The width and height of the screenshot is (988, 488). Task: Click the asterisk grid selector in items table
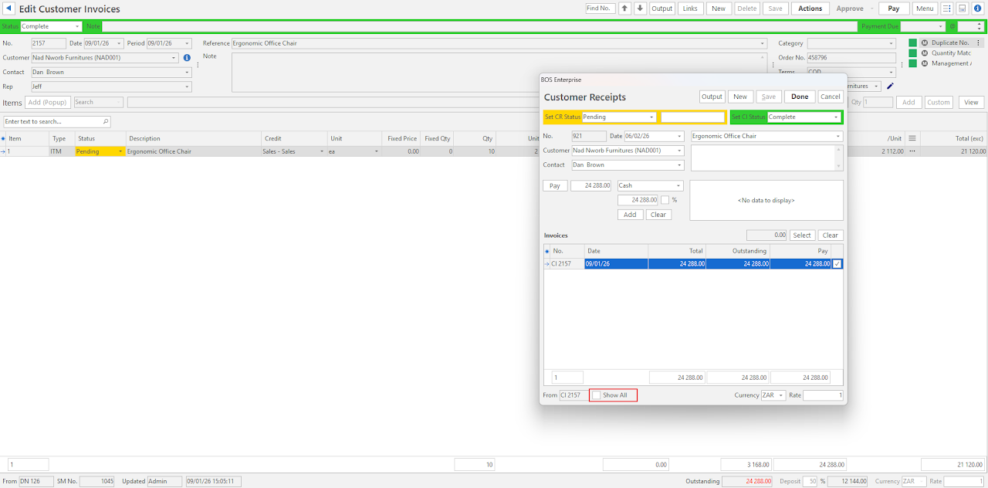[x=3, y=138]
